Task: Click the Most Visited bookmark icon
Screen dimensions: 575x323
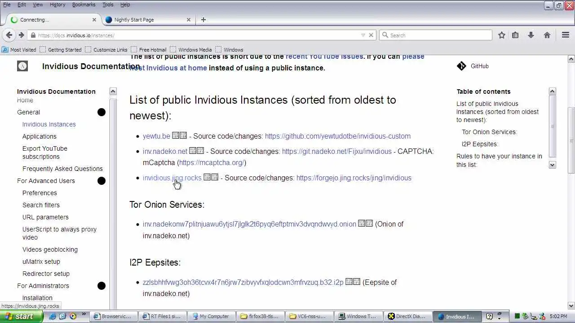Action: [5, 50]
